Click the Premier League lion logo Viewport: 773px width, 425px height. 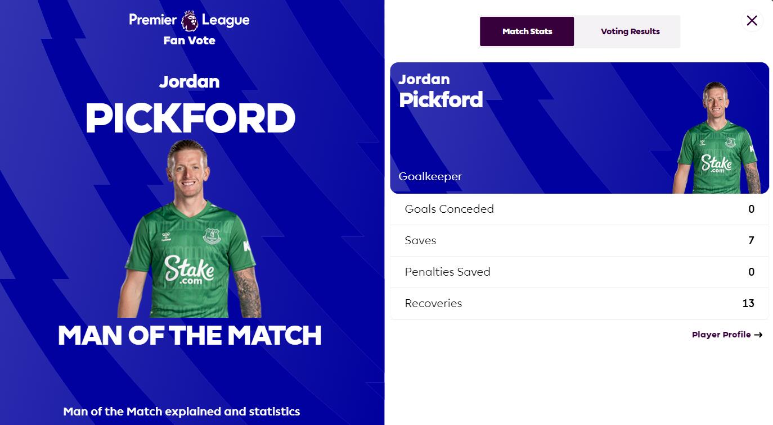(190, 21)
